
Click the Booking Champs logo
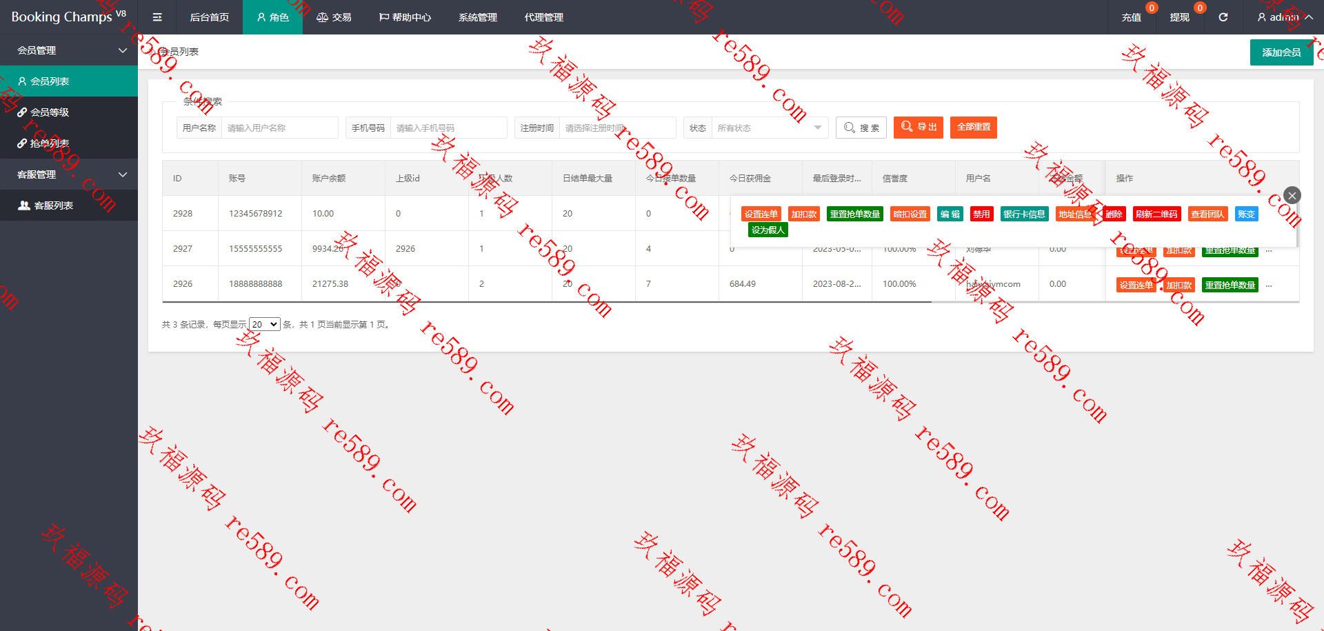[68, 17]
